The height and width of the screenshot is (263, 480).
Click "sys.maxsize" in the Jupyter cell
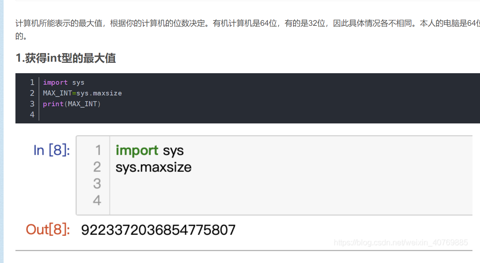pos(153,167)
